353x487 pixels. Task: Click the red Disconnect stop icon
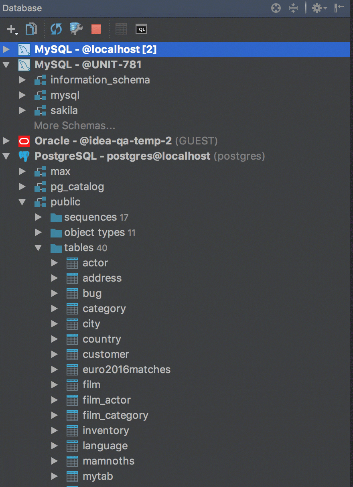point(96,29)
